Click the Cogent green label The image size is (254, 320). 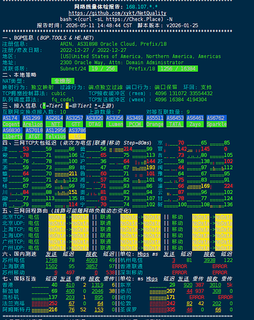click(11, 124)
